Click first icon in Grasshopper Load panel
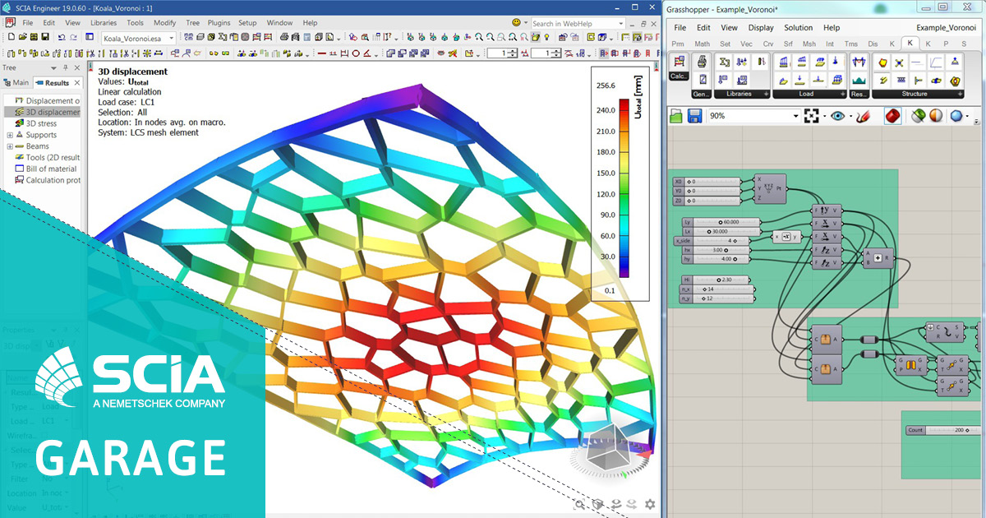986x518 pixels. (x=783, y=62)
